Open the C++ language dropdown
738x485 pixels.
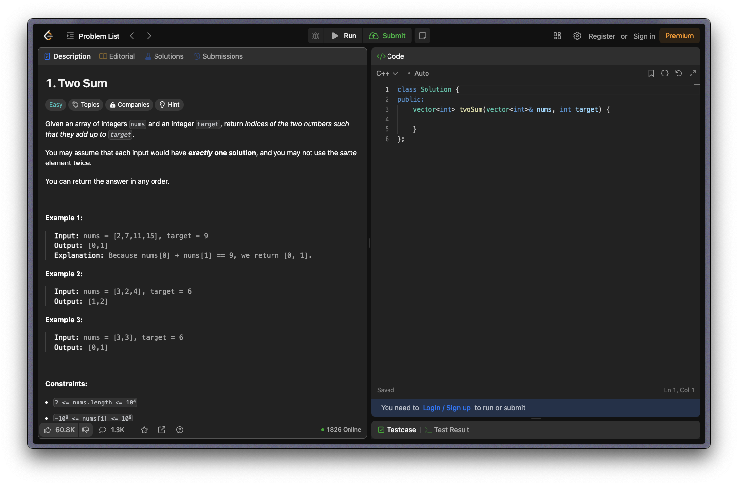[387, 73]
